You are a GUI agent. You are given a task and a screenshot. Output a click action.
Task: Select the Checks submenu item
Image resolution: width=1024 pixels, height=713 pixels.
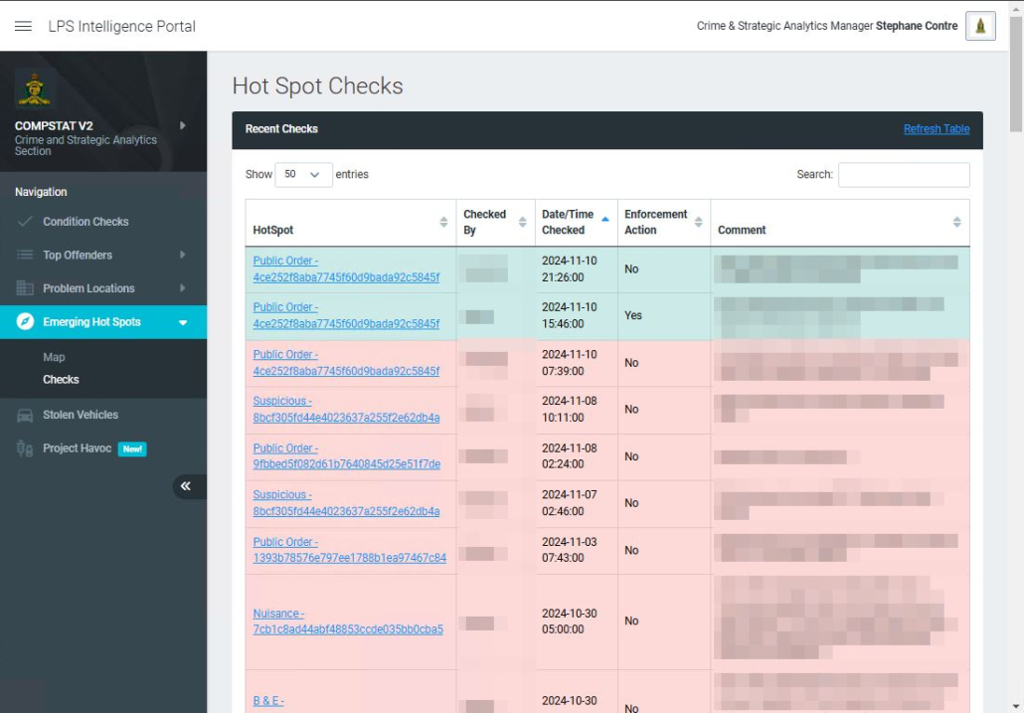[x=61, y=380]
